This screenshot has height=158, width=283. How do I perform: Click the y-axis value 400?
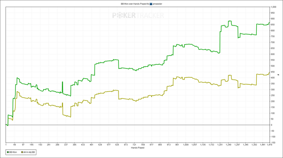(273, 78)
